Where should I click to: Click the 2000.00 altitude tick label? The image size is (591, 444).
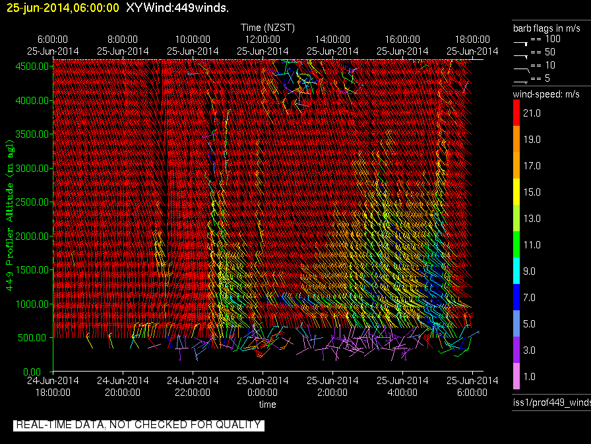click(x=32, y=236)
